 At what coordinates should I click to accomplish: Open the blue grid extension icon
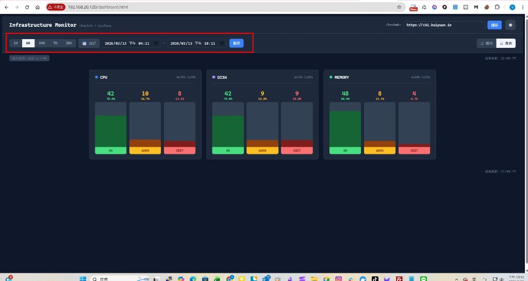click(455, 7)
